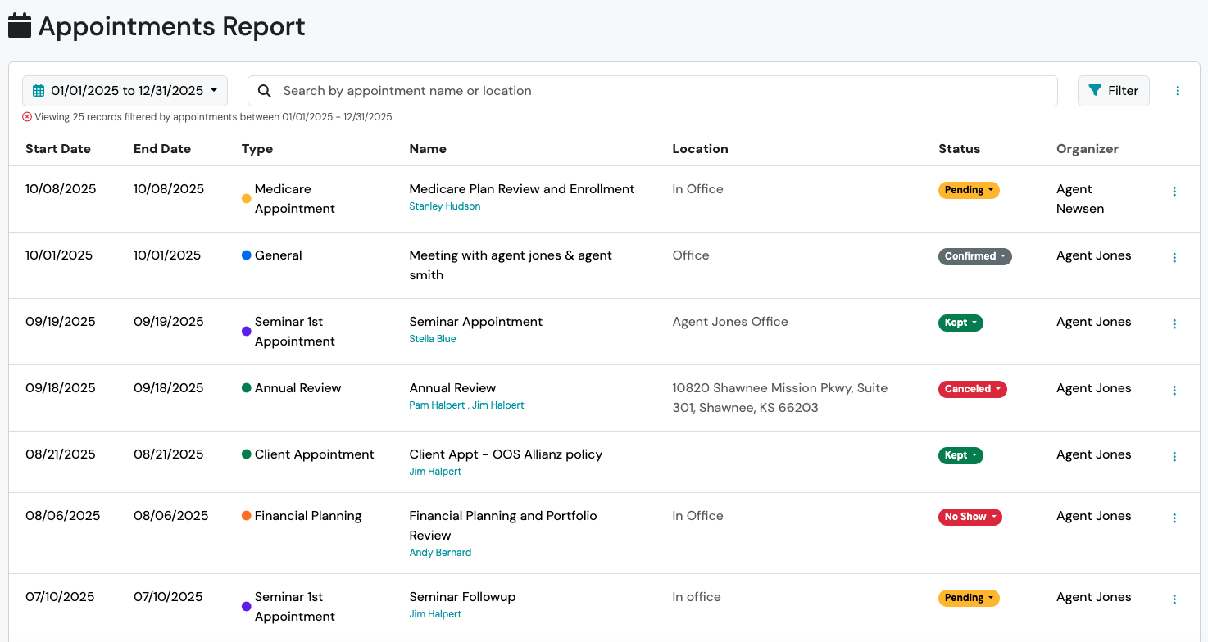
Task: Click Financial Planning and Portfolio Review name
Action: tap(503, 526)
